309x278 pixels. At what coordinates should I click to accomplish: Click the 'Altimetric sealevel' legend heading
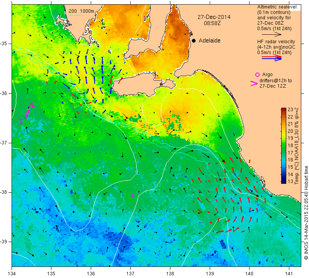click(277, 7)
